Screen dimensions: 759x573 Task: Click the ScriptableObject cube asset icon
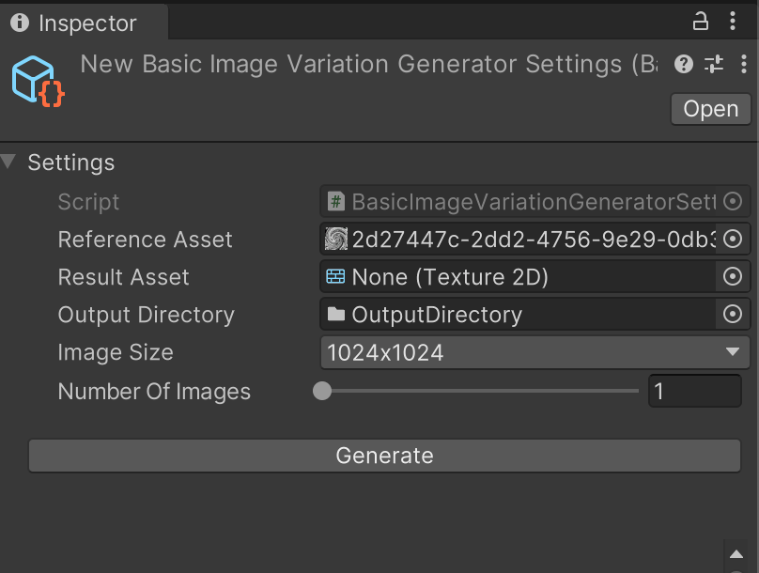37,80
